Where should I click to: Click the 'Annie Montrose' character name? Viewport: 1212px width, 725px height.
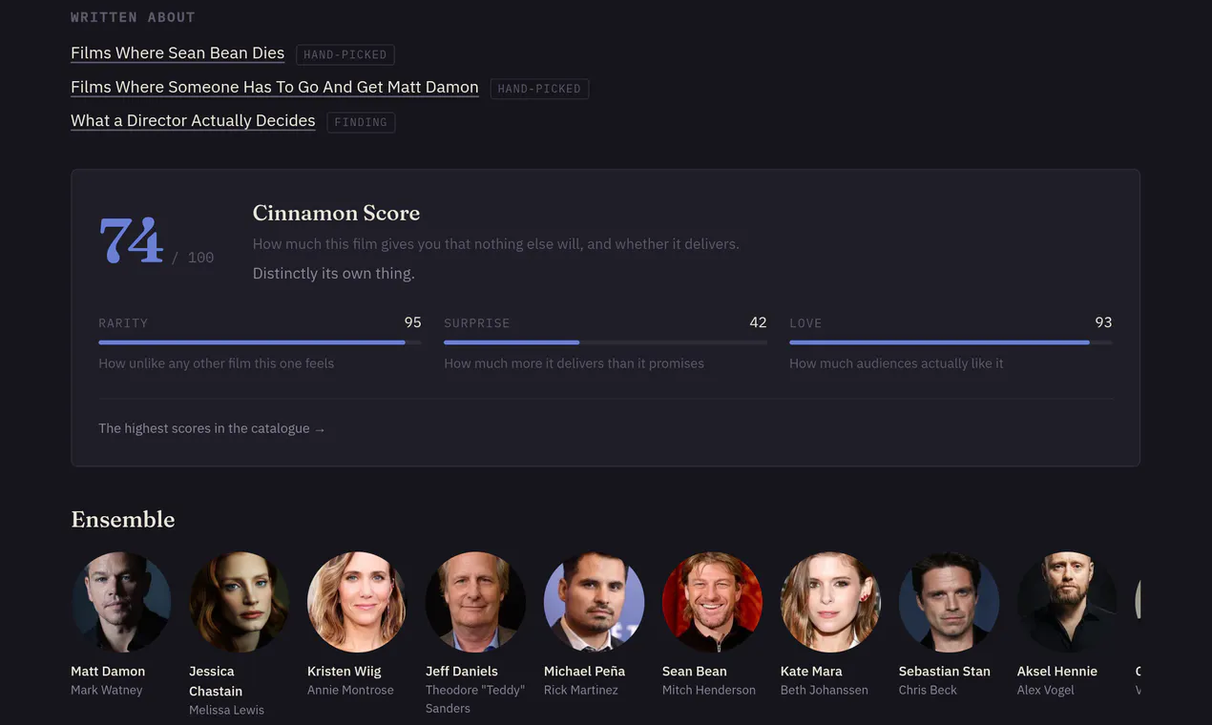(350, 690)
